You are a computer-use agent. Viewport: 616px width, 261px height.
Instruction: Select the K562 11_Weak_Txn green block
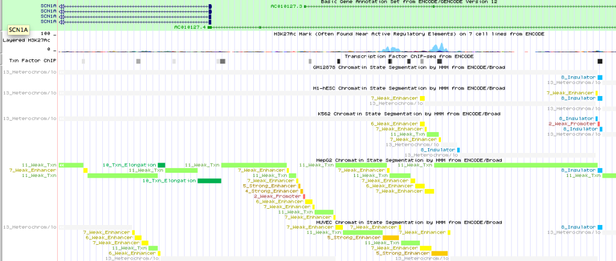(x=433, y=134)
